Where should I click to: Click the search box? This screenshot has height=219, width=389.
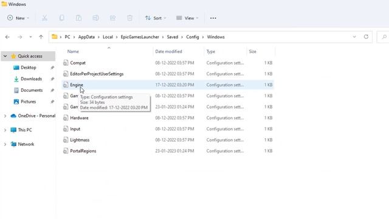click(x=383, y=37)
